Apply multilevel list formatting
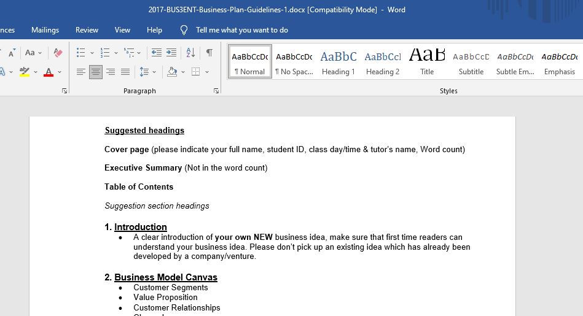Screen dimensions: 583x316 pyautogui.click(x=129, y=53)
